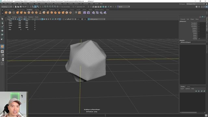Switch to the Display layer tab
The image size is (208, 117).
click(x=183, y=86)
